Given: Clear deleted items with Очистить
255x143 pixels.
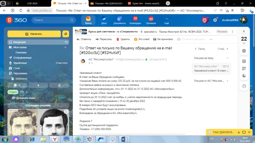Looking at the screenshot, I should (x=62, y=63).
